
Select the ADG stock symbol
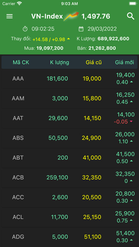(18, 237)
